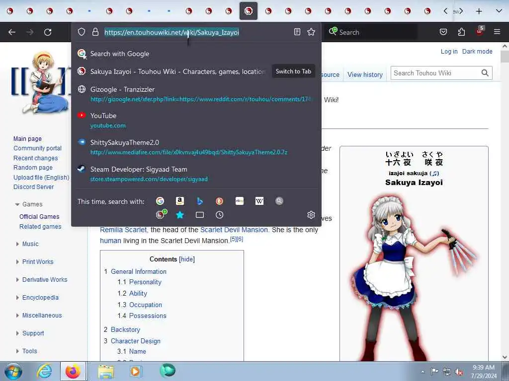Open the Firefox hamburger application menu
Image resolution: width=509 pixels, height=381 pixels.
pyautogui.click(x=497, y=32)
